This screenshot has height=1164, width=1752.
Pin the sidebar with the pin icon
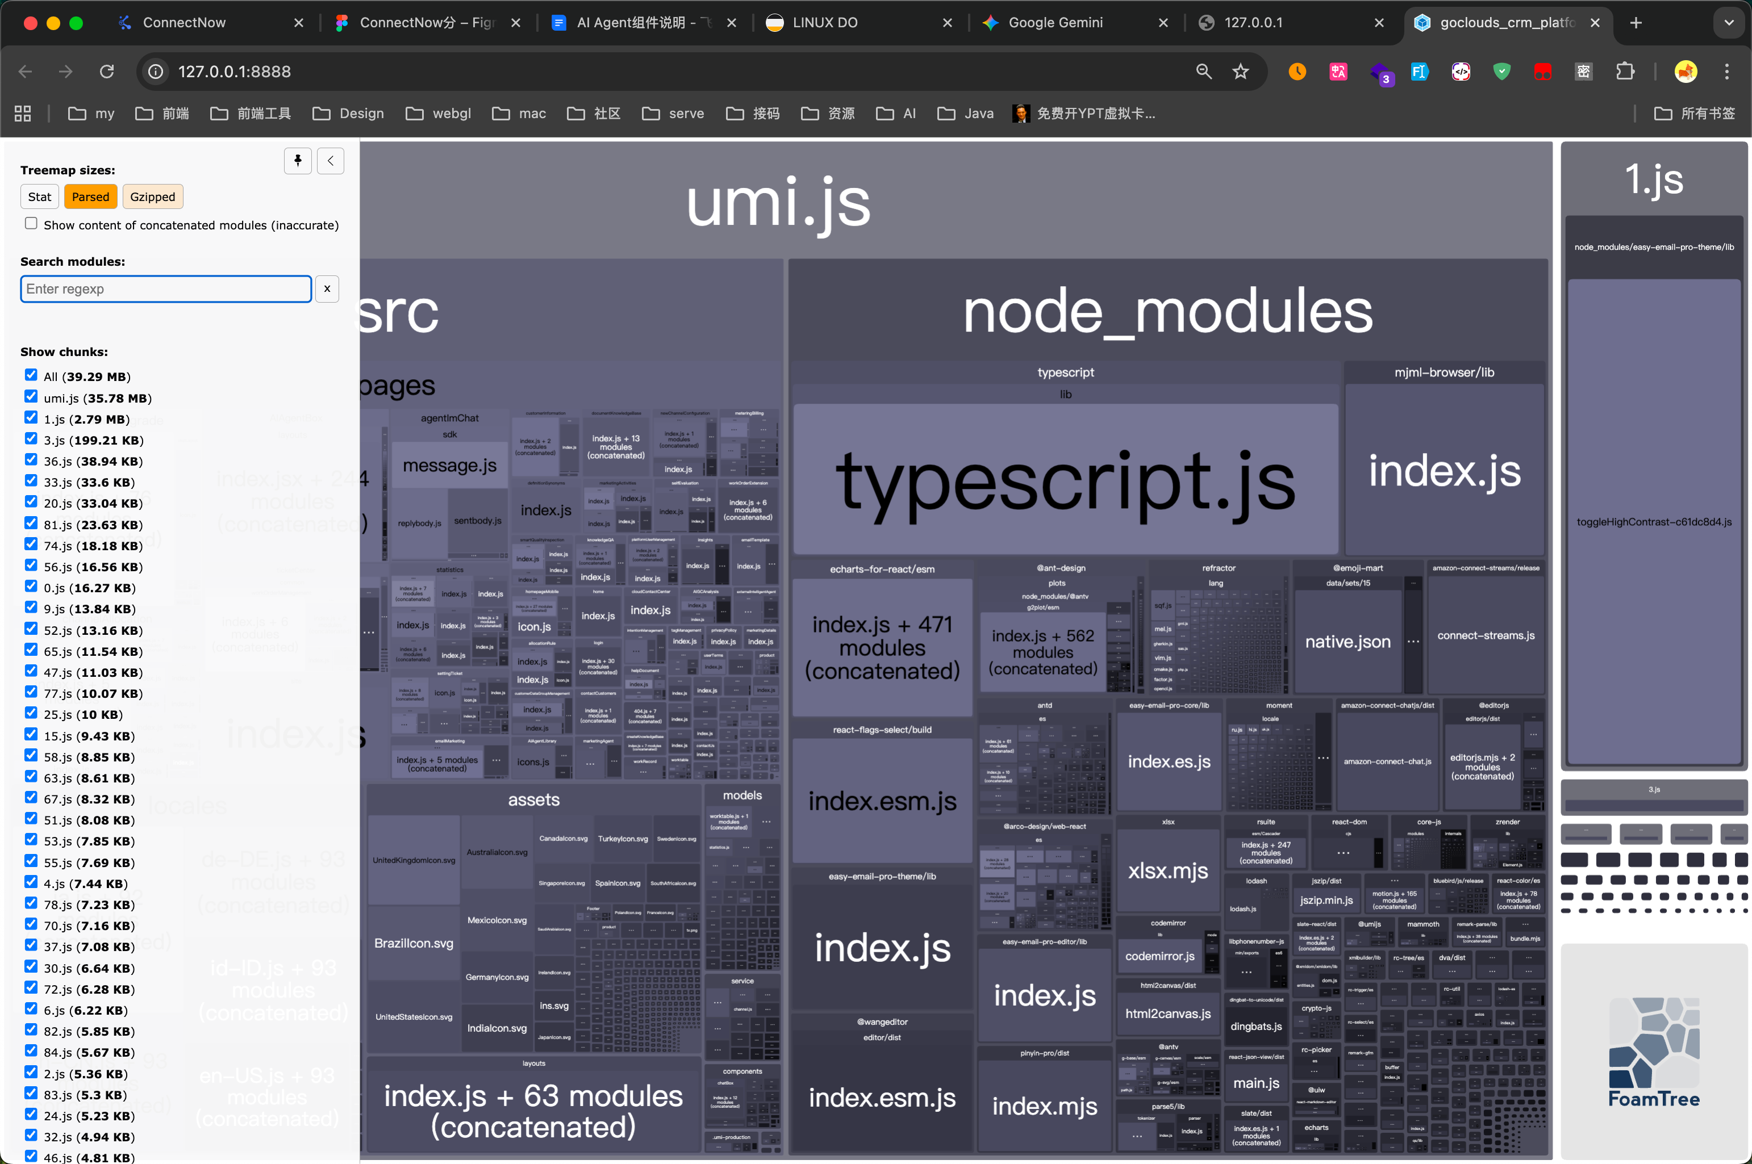298,160
